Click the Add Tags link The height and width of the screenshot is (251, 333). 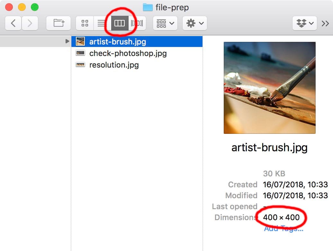coord(283,229)
